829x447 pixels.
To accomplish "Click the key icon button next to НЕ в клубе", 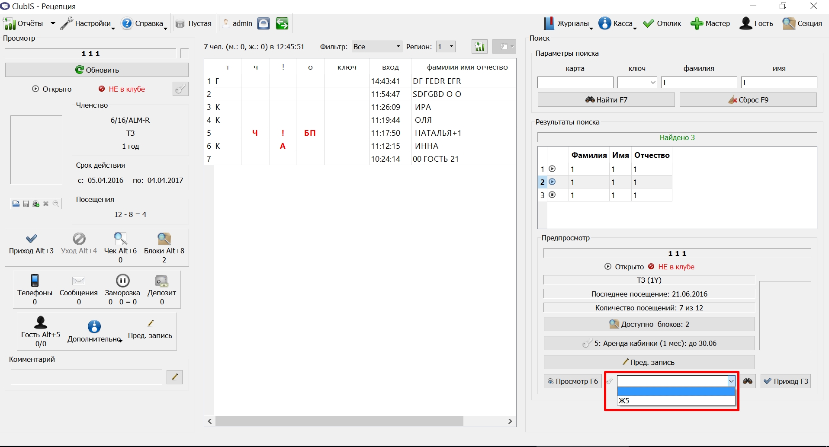I will click(180, 89).
